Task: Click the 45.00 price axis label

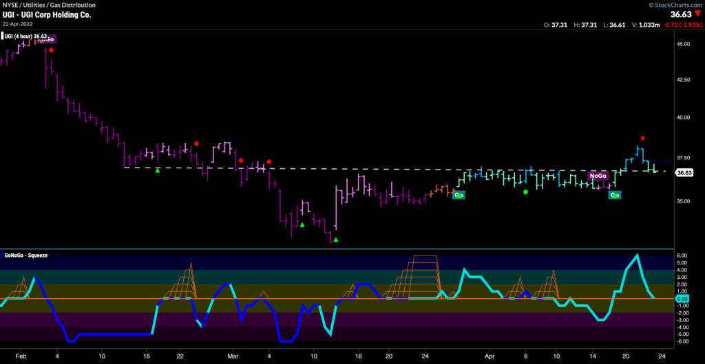Action: (683, 44)
